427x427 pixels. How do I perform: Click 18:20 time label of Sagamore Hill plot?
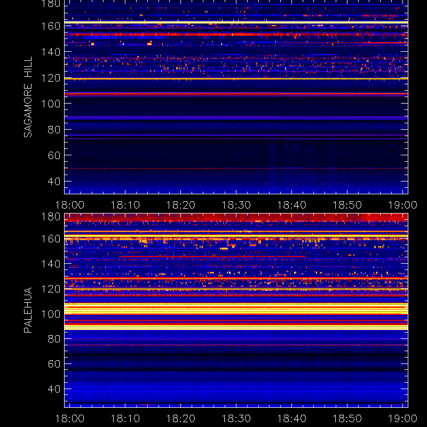(181, 205)
